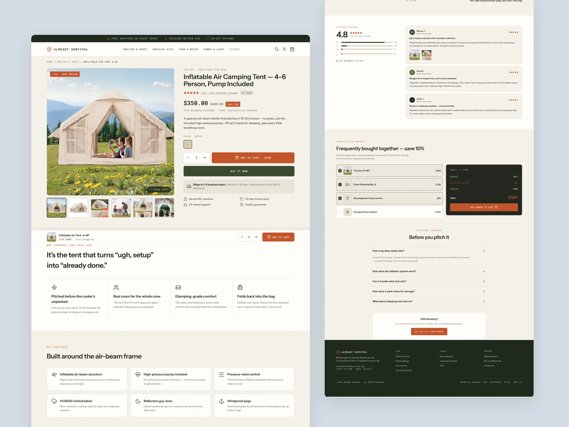Expand How does the inflation system work

pyautogui.click(x=429, y=271)
